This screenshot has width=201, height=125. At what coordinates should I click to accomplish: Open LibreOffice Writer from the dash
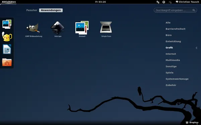[7, 49]
